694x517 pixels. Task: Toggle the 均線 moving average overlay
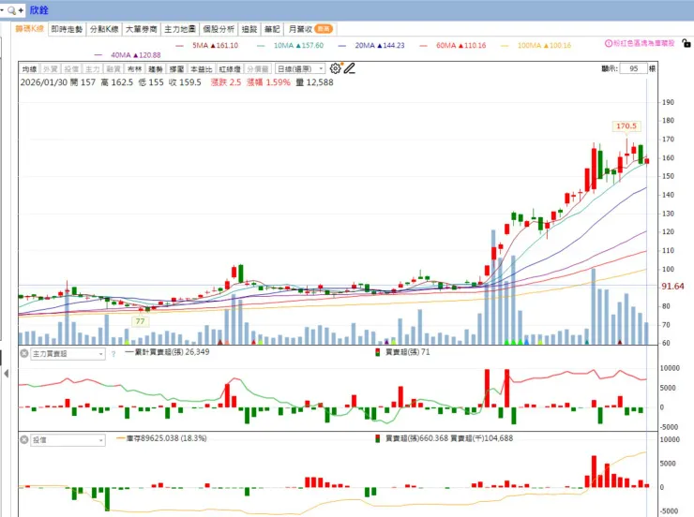tap(30, 69)
